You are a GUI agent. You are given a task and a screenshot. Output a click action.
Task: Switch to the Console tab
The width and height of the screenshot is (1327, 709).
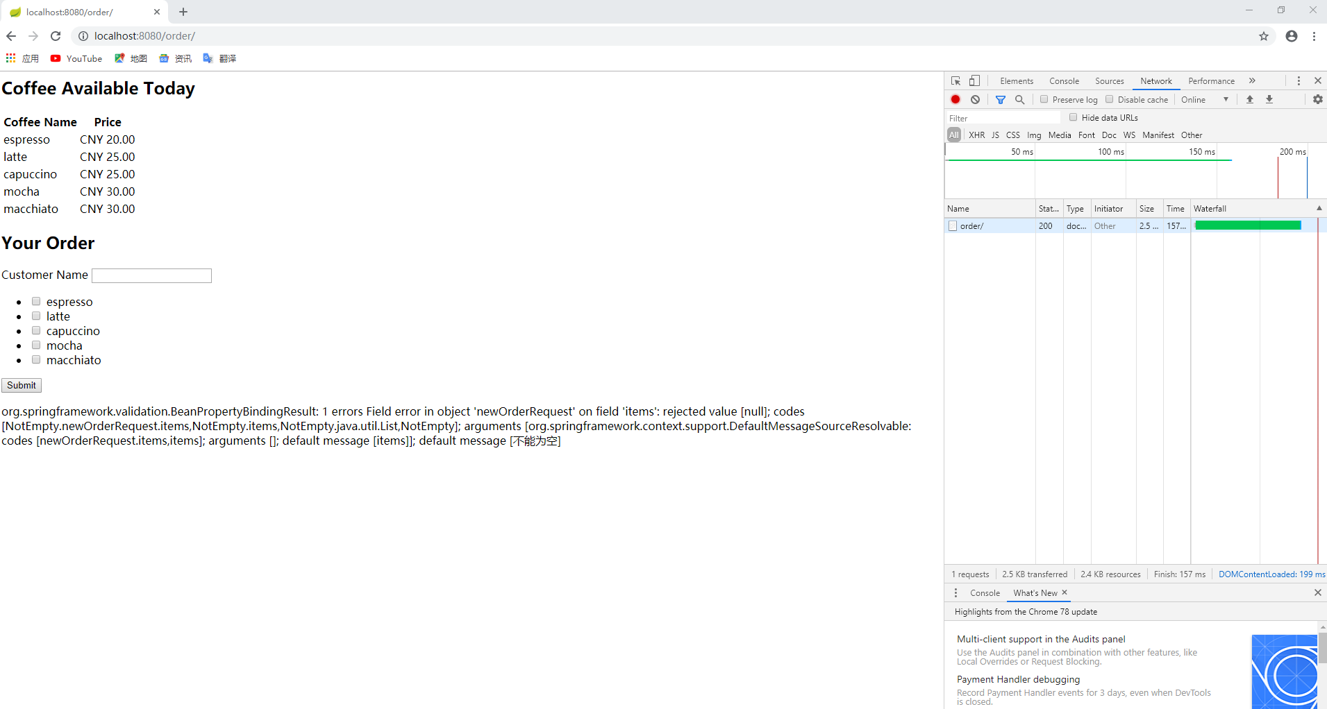click(1064, 80)
